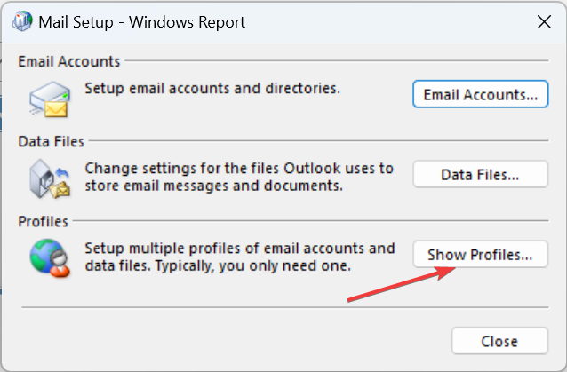The width and height of the screenshot is (567, 372).
Task: Click the separator line above the Close button
Action: [285, 307]
